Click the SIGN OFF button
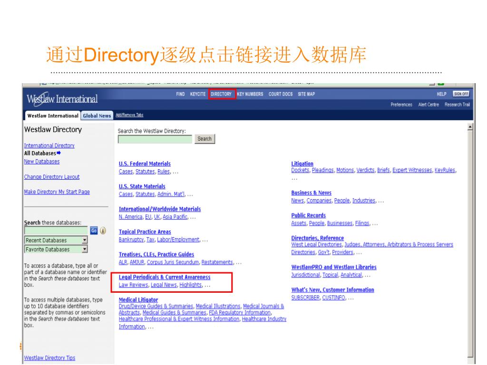487x365 pixels. [x=461, y=94]
